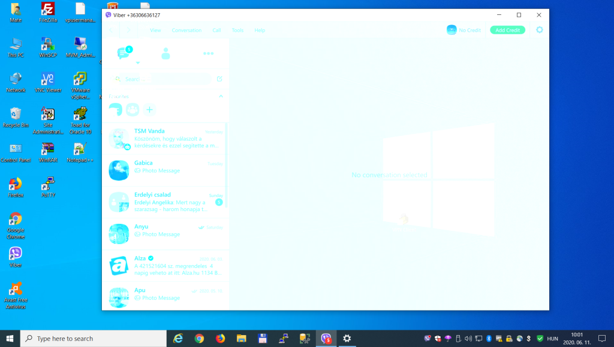
Task: Open Google Chrome from the taskbar
Action: click(199, 339)
